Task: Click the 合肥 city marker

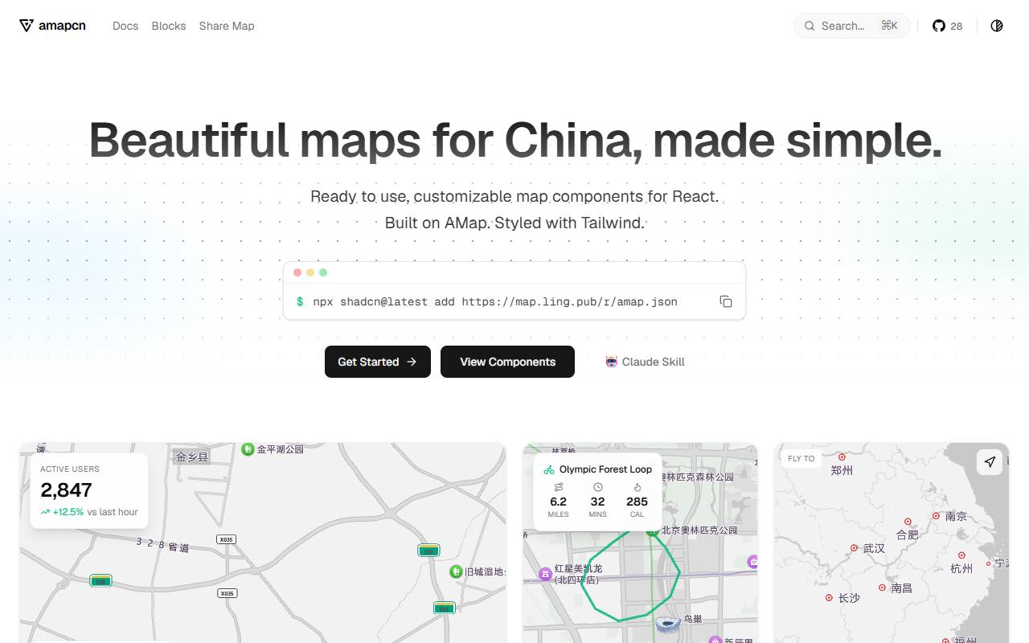Action: tap(908, 522)
